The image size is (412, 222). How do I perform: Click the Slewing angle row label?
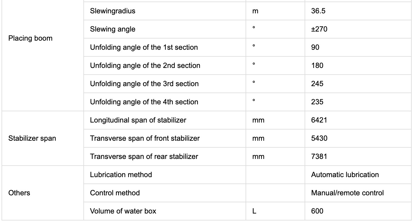(113, 29)
